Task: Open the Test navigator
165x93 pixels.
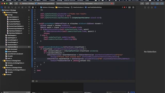Action: point(19,7)
